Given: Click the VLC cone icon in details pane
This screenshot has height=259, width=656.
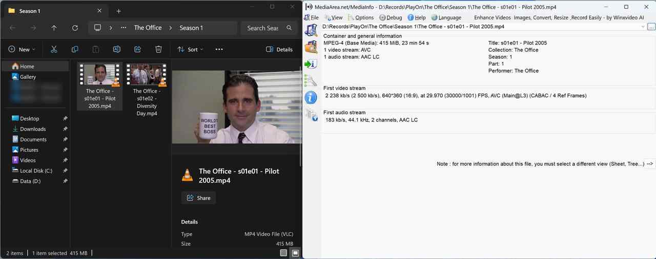Looking at the screenshot, I should click(x=188, y=175).
